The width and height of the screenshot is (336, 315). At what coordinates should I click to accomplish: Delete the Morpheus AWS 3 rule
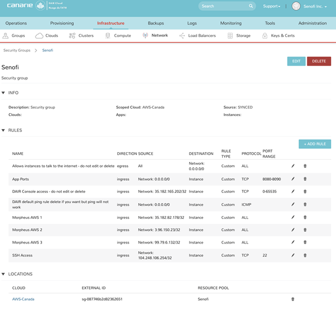(x=305, y=242)
